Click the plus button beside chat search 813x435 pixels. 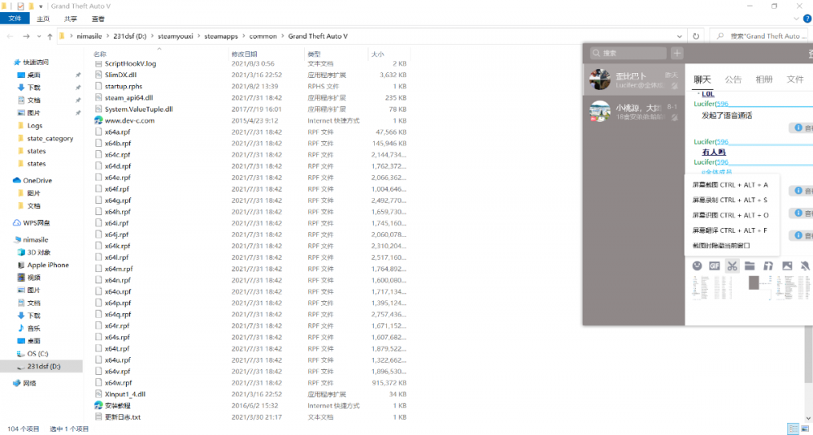[x=676, y=53]
